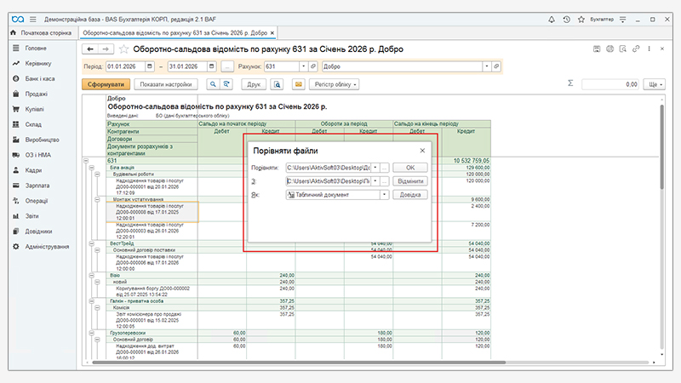The height and width of the screenshot is (383, 681).
Task: Click Сформувати to generate the report
Action: (105, 85)
